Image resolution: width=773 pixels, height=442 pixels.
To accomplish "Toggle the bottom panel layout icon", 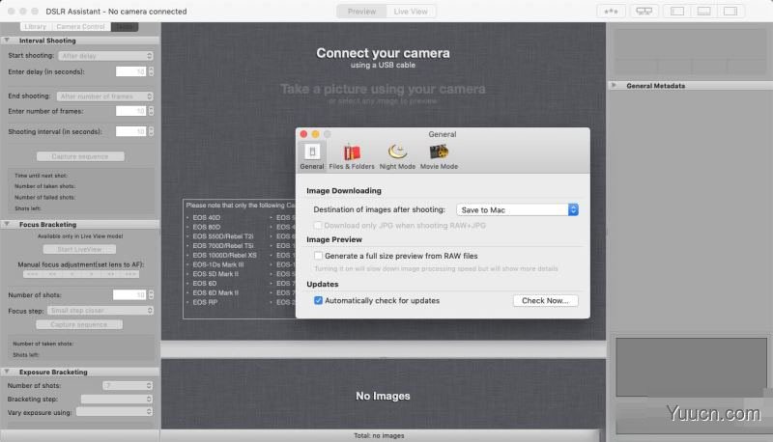I will click(704, 12).
